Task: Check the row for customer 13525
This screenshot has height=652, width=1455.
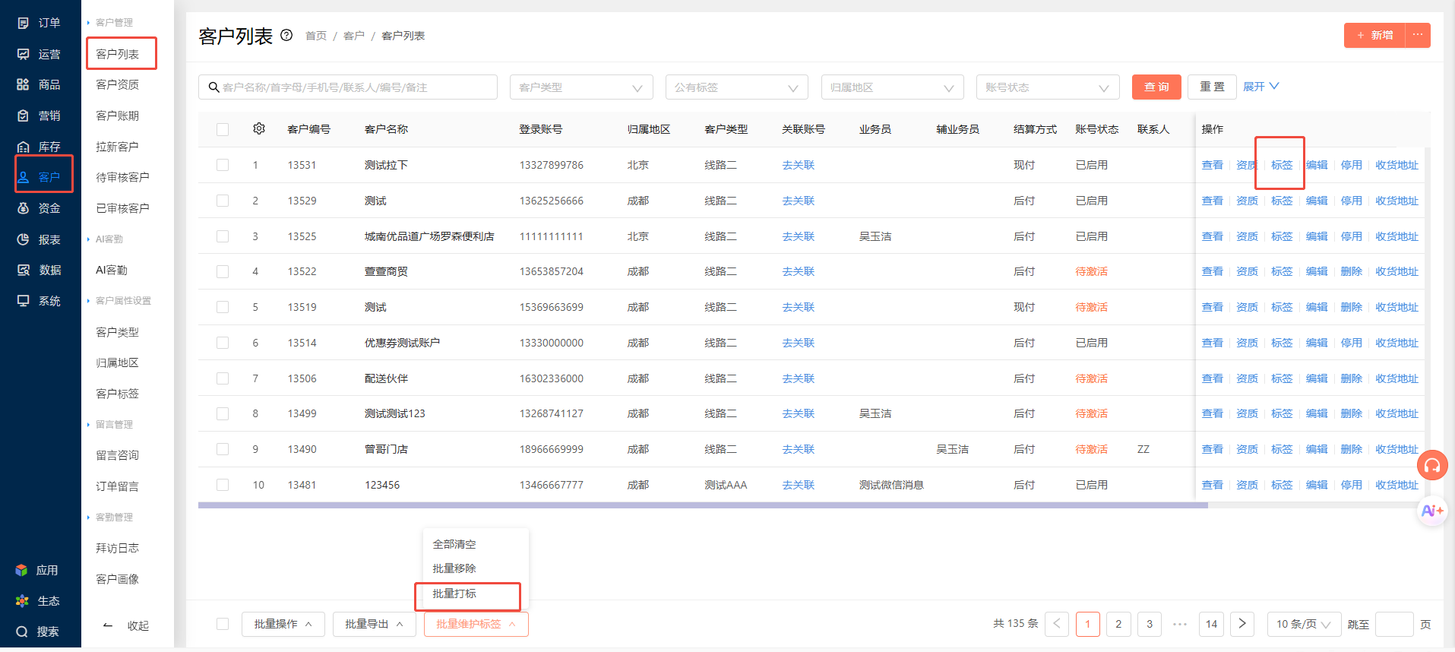Action: [x=223, y=236]
